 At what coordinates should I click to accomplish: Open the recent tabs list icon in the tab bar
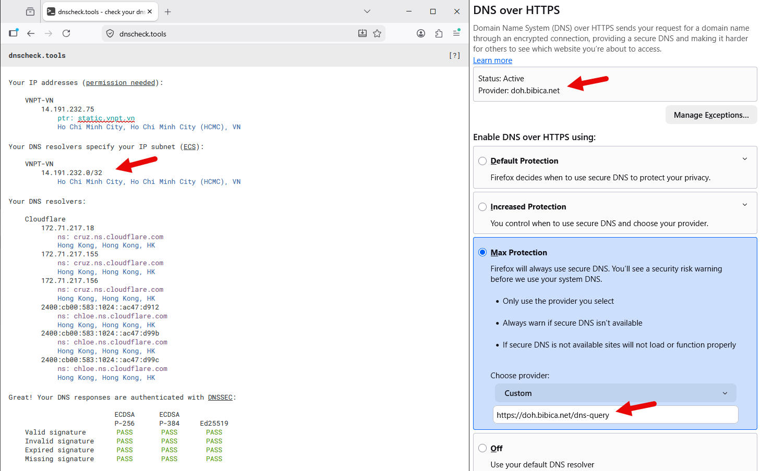[x=30, y=11]
